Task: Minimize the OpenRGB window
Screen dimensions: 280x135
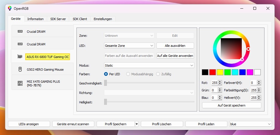Action: (x=242, y=8)
